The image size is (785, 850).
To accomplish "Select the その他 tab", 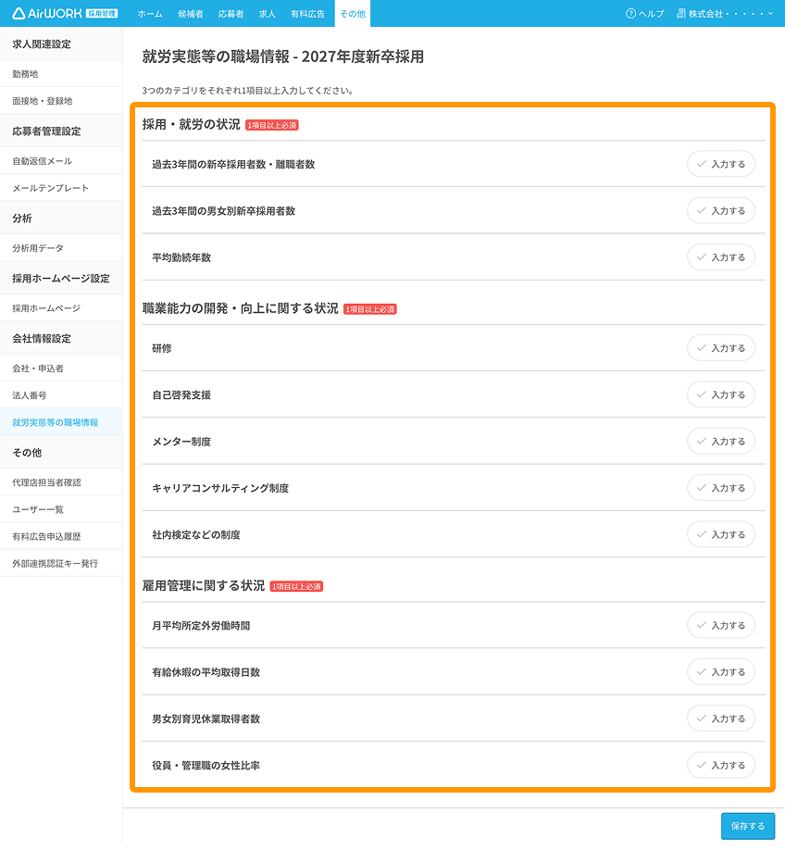I will pos(353,14).
